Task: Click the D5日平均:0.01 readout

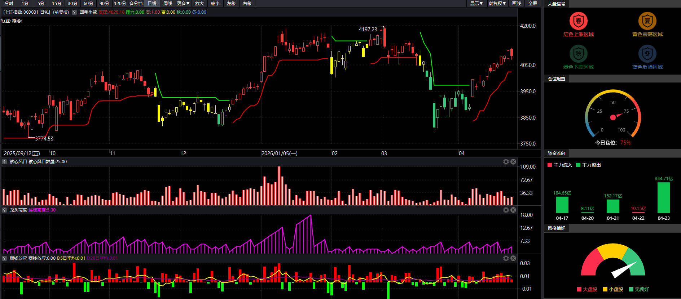Action: (x=71, y=258)
